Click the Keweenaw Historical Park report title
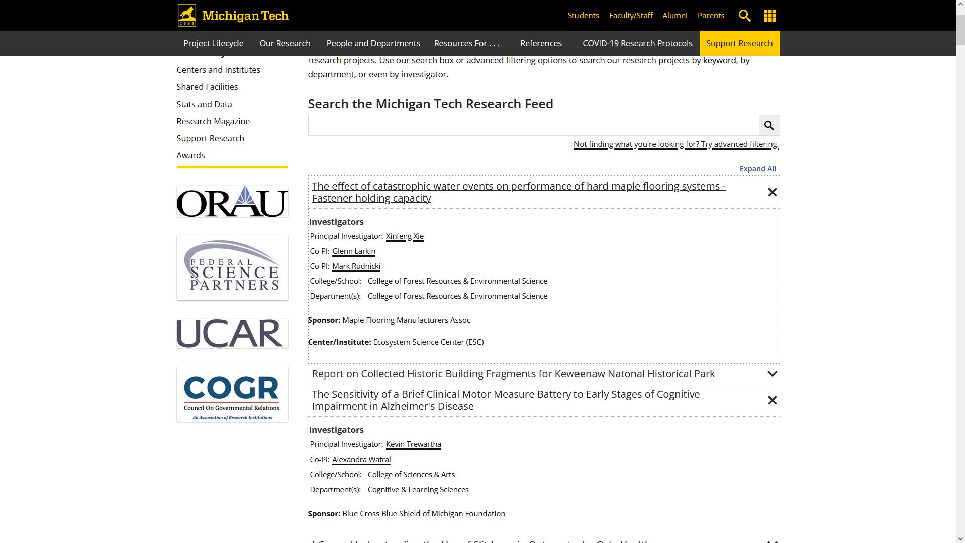 pos(513,374)
